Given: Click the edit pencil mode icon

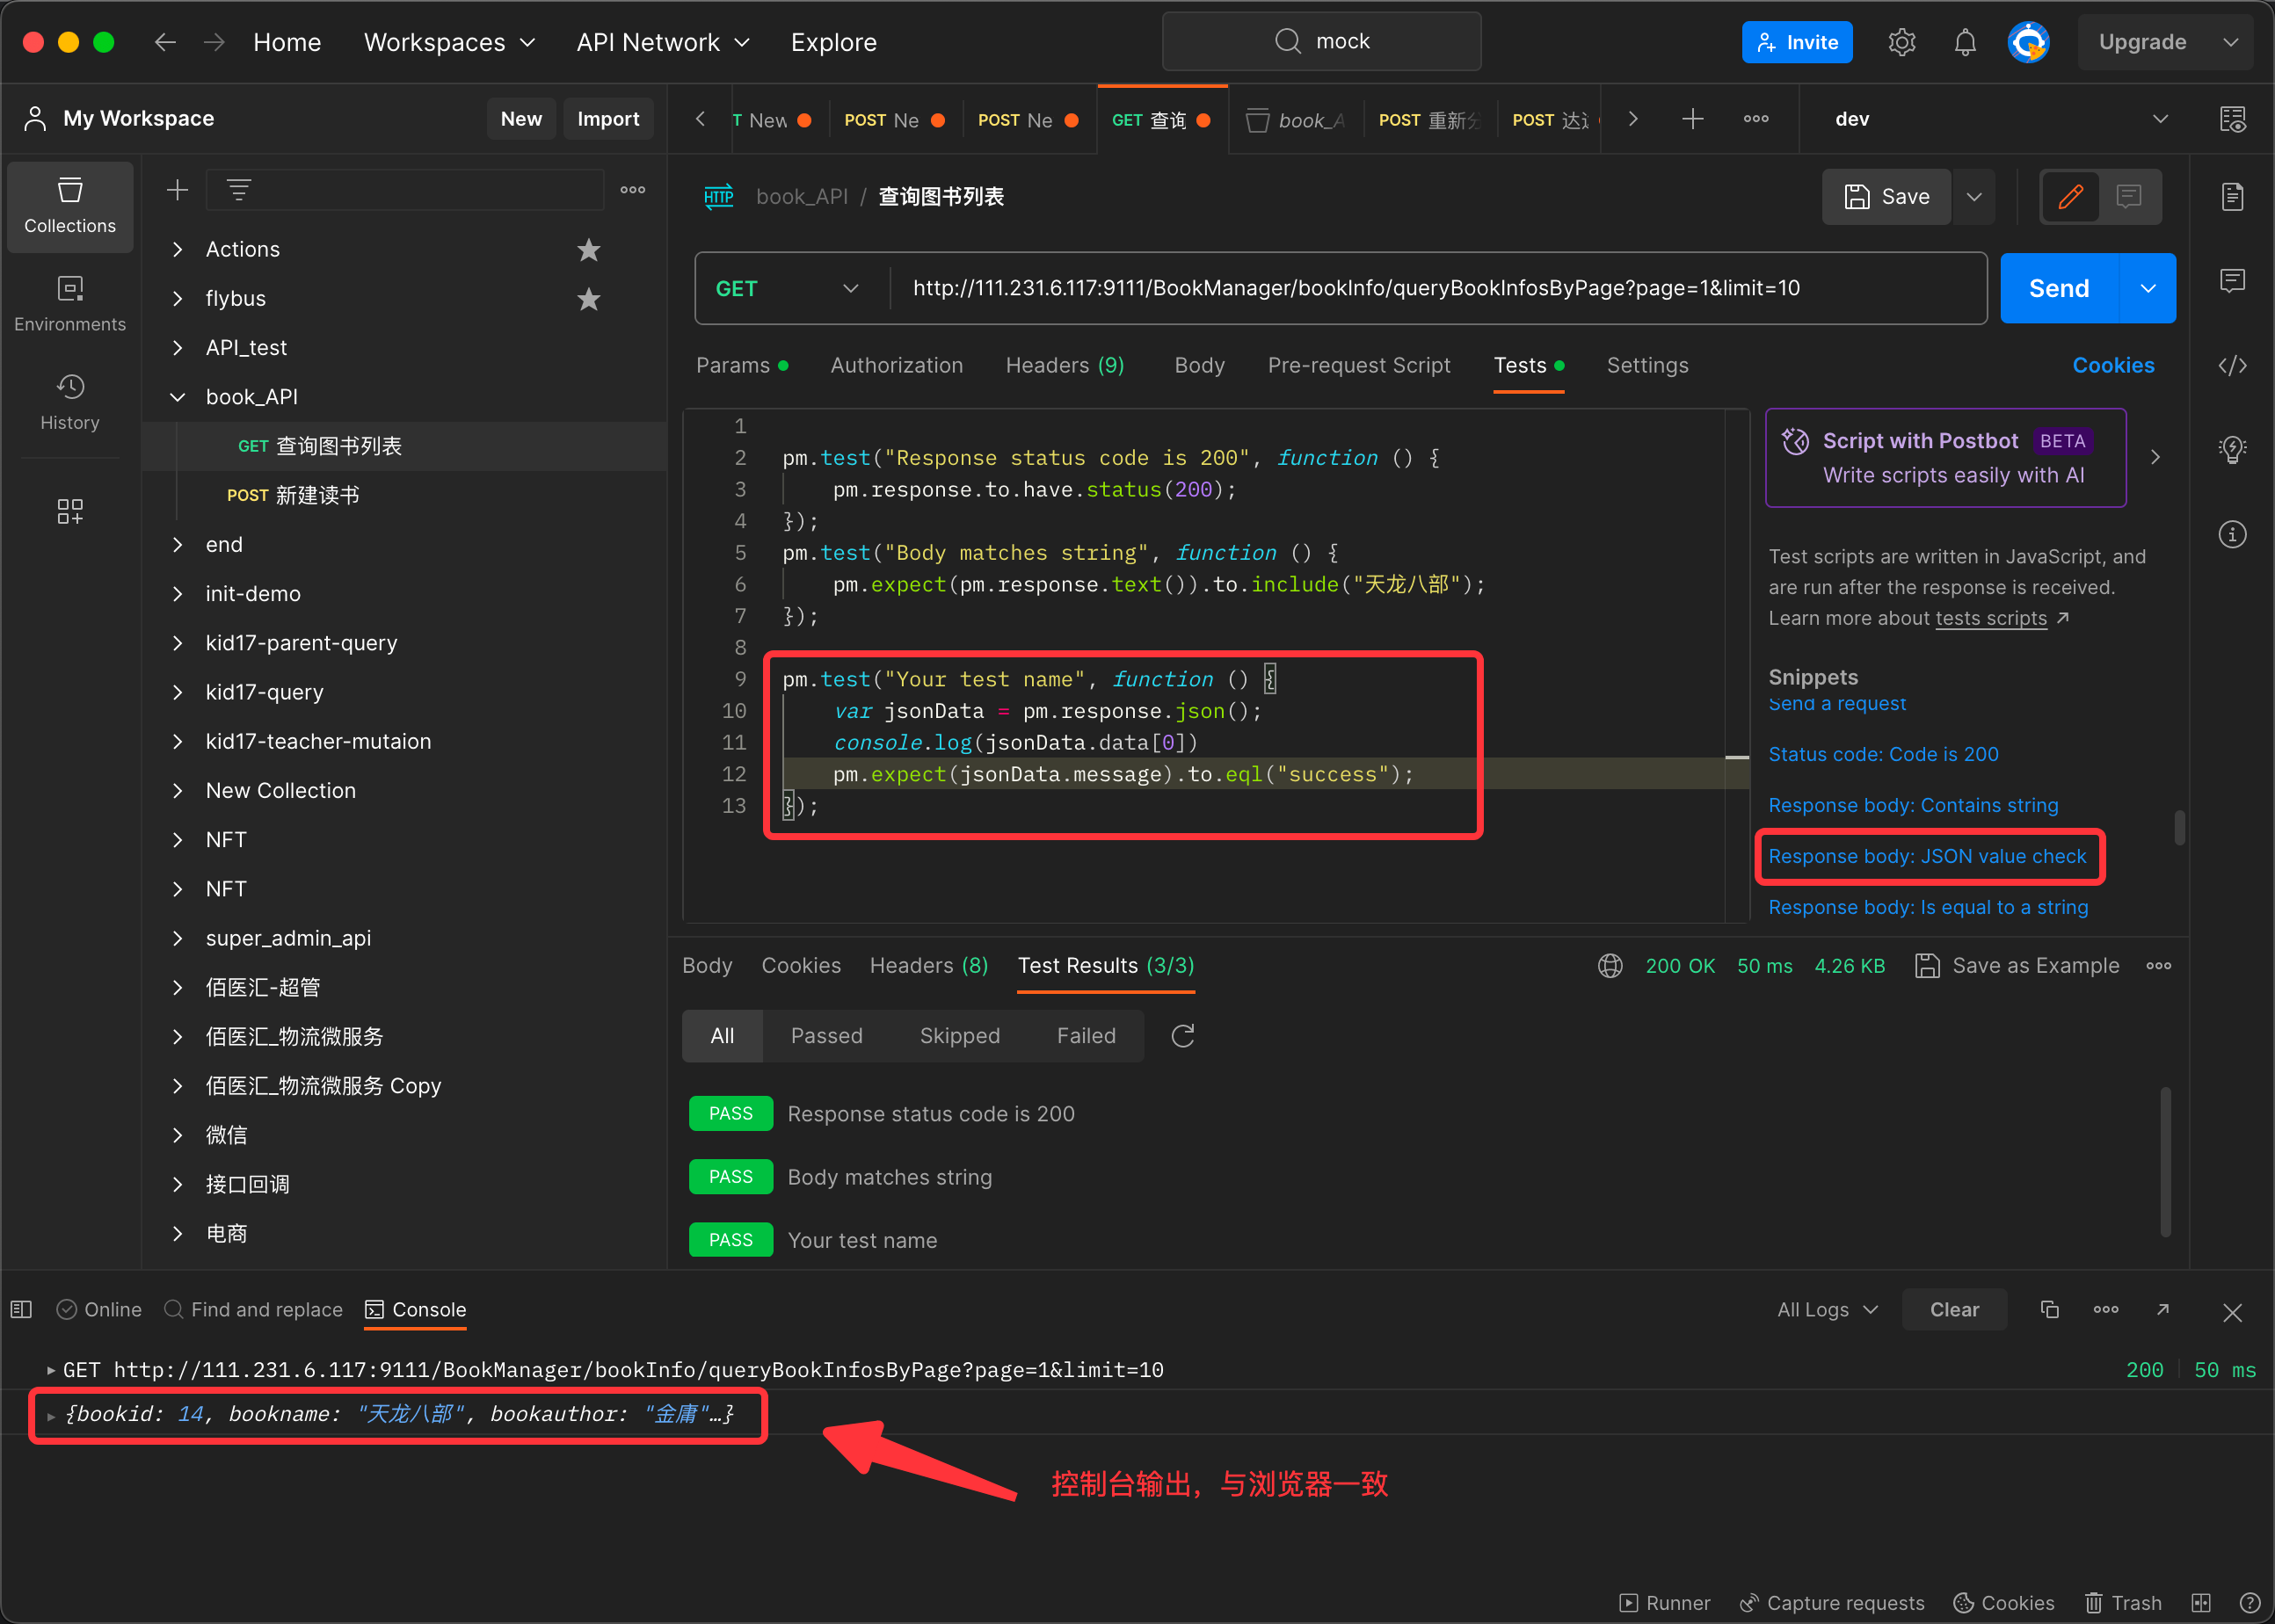Looking at the screenshot, I should (2070, 196).
